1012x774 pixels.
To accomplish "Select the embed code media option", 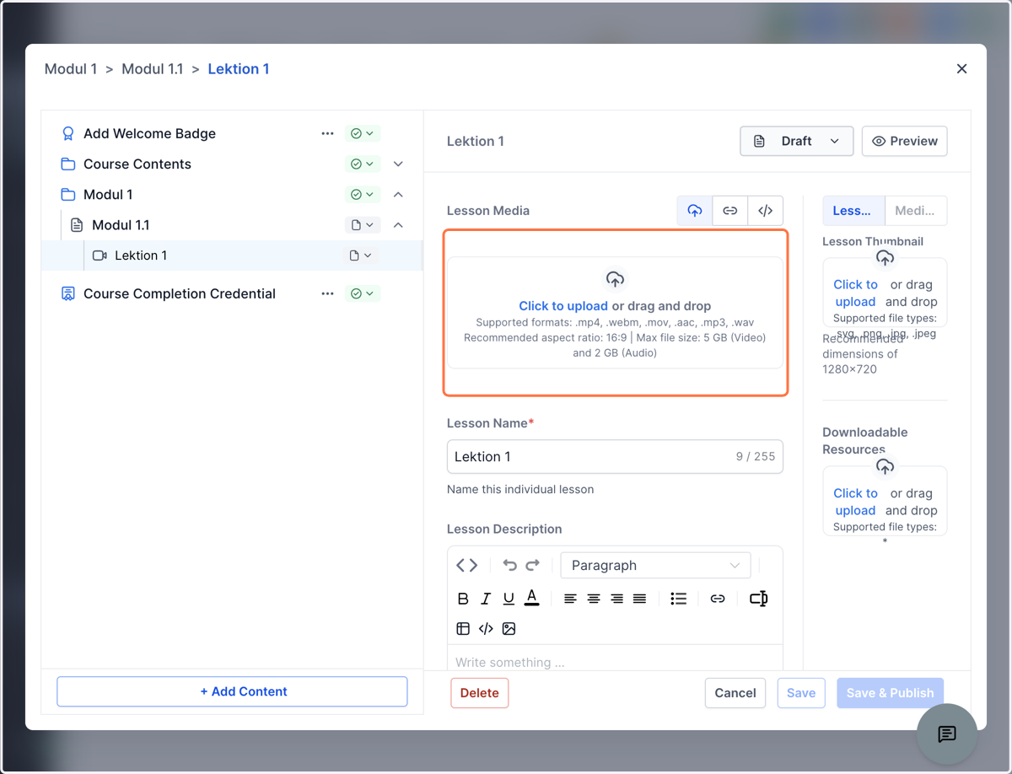I will point(765,211).
